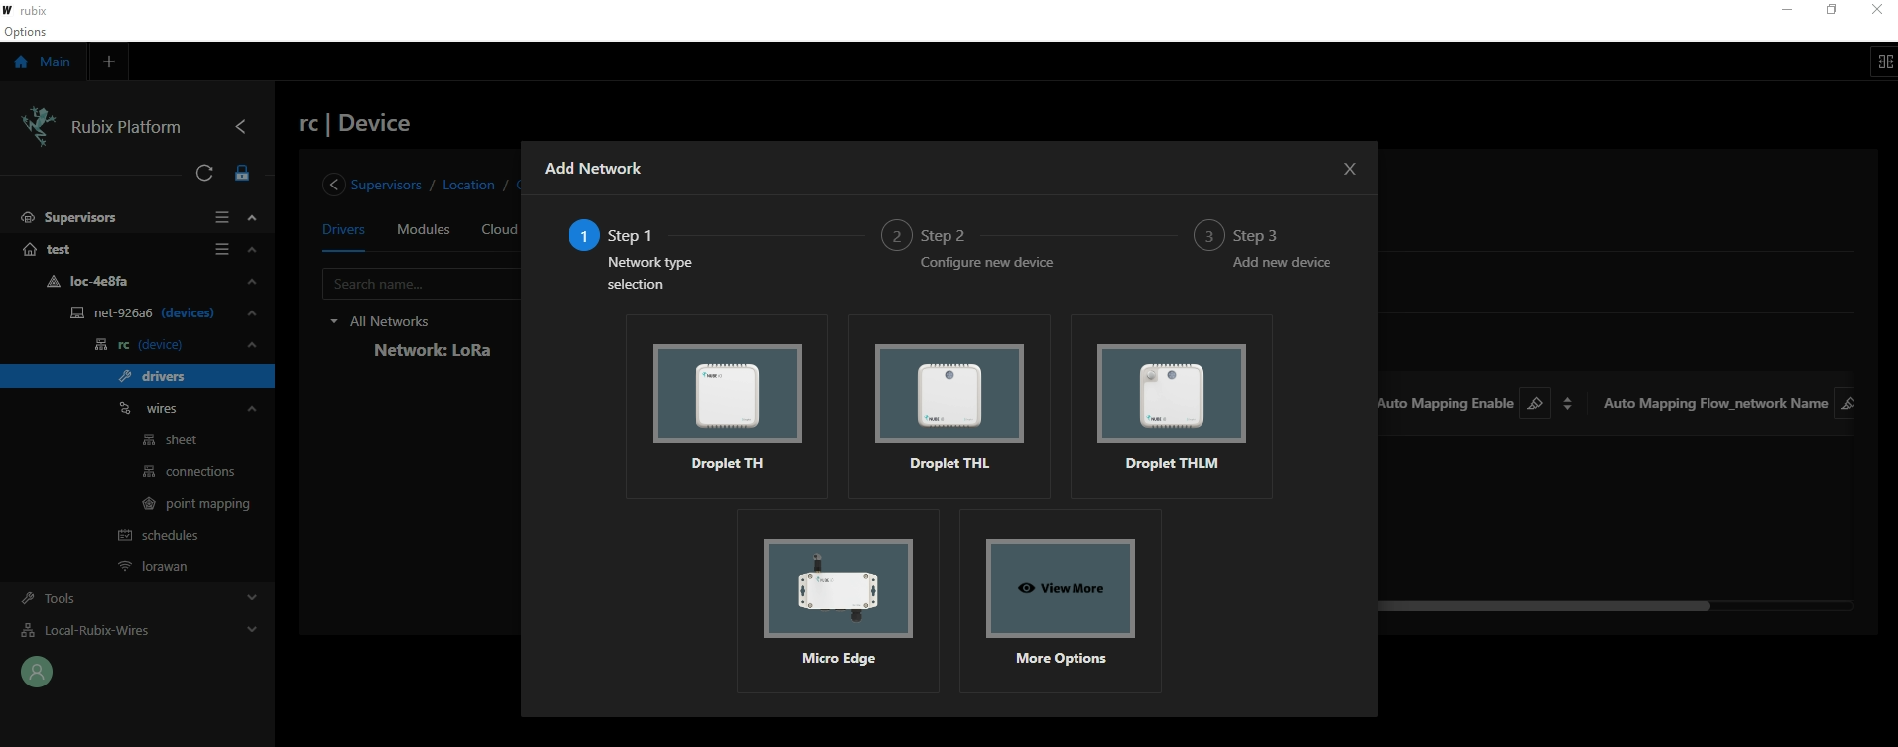This screenshot has height=747, width=1898.
Task: Click the Main tab home icon
Action: 21,62
